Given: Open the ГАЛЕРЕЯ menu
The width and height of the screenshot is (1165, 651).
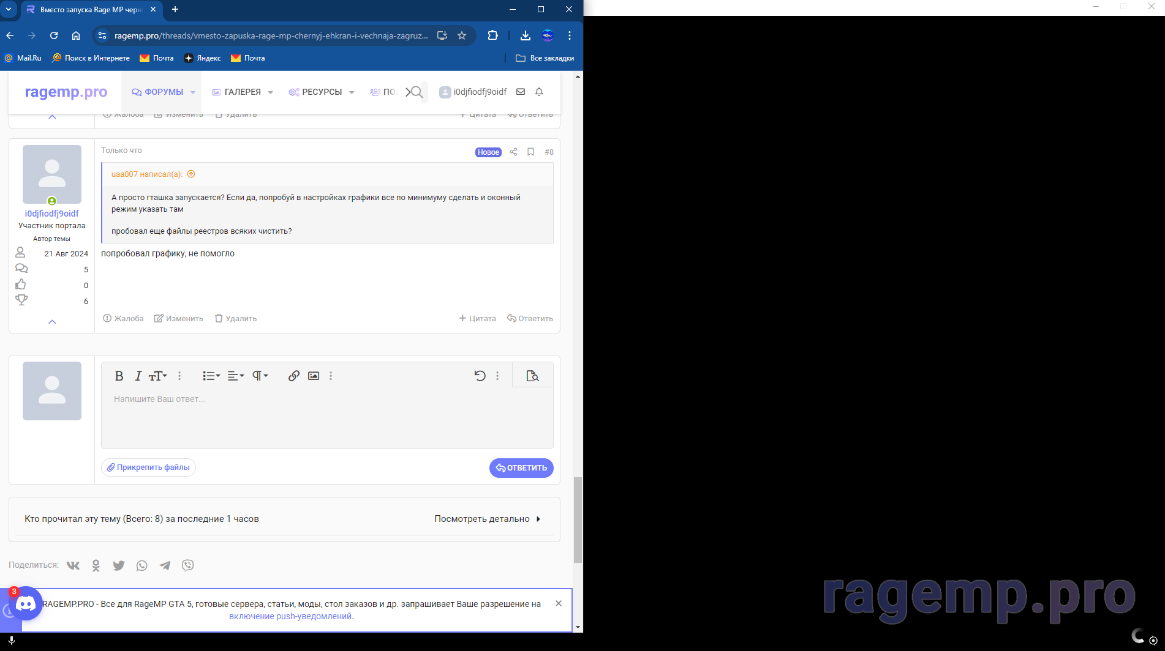Looking at the screenshot, I should 243,92.
